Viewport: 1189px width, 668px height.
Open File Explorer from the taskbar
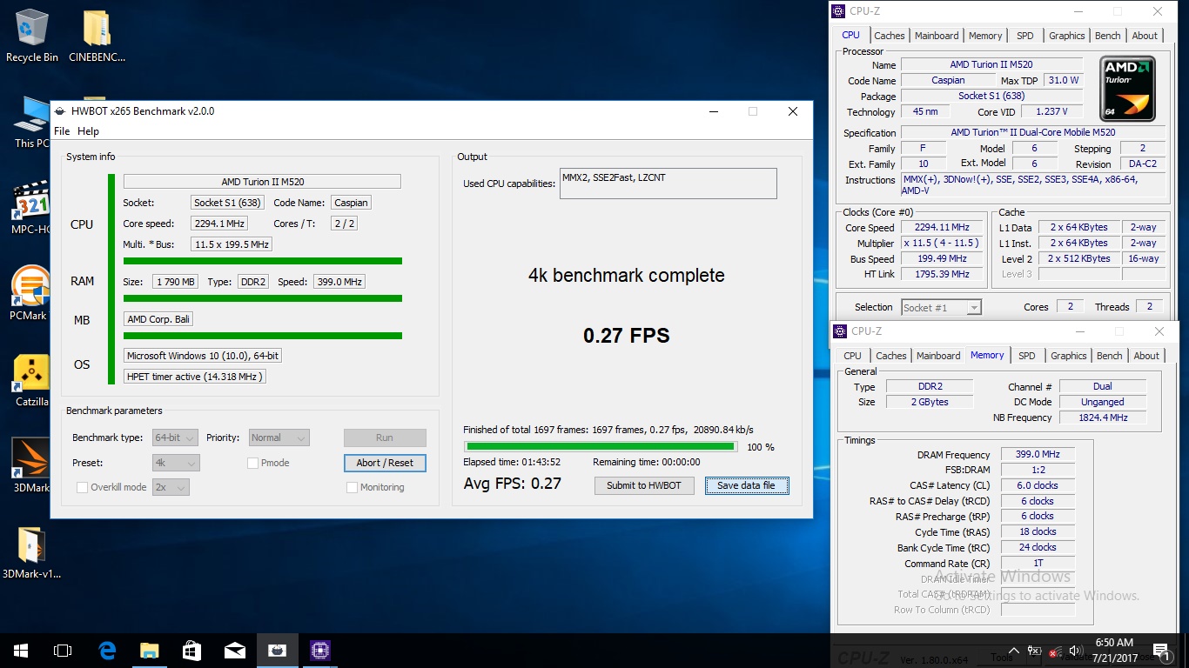coord(150,651)
